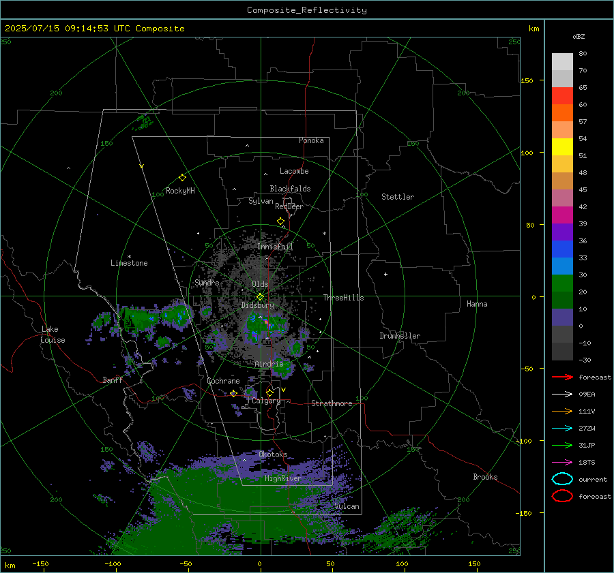The height and width of the screenshot is (573, 614).
Task: Click the Calgary city label
Action: point(266,401)
